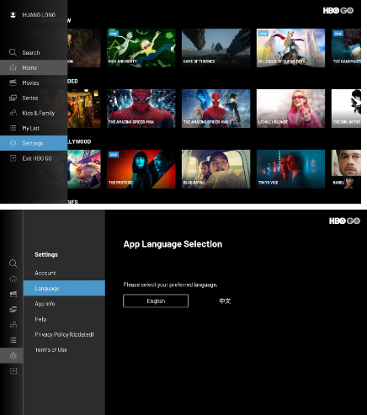Screen dimensions: 367x415
Task: Open Kids & Family in side menu
Action: [34, 113]
